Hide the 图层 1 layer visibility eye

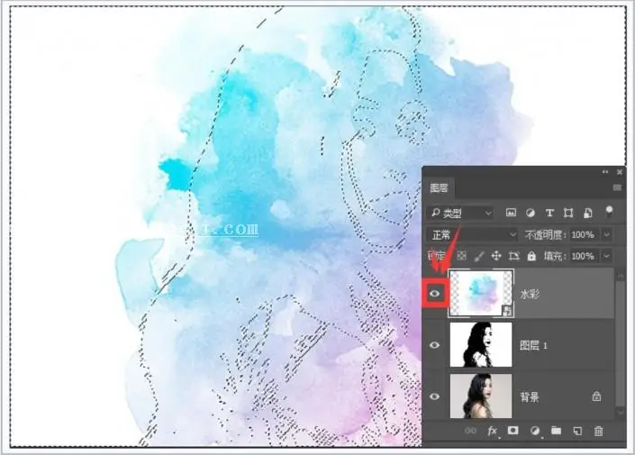pos(434,345)
